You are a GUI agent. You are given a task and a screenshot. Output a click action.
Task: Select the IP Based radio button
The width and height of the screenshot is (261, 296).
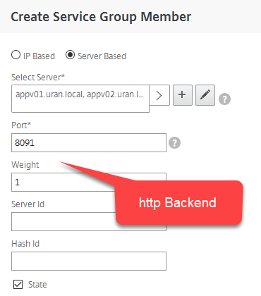(x=16, y=55)
